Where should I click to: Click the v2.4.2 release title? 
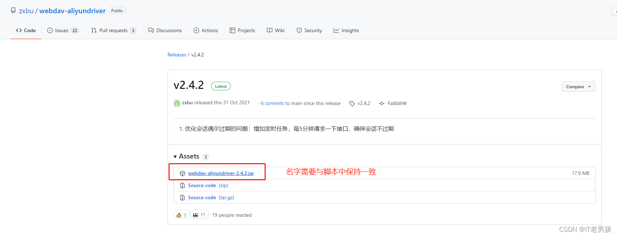[x=189, y=85]
